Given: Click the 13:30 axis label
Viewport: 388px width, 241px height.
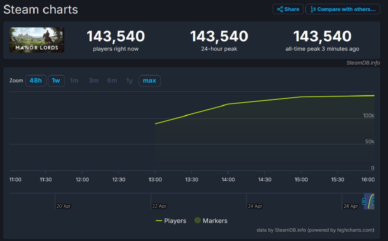Looking at the screenshot, I should [192, 180].
